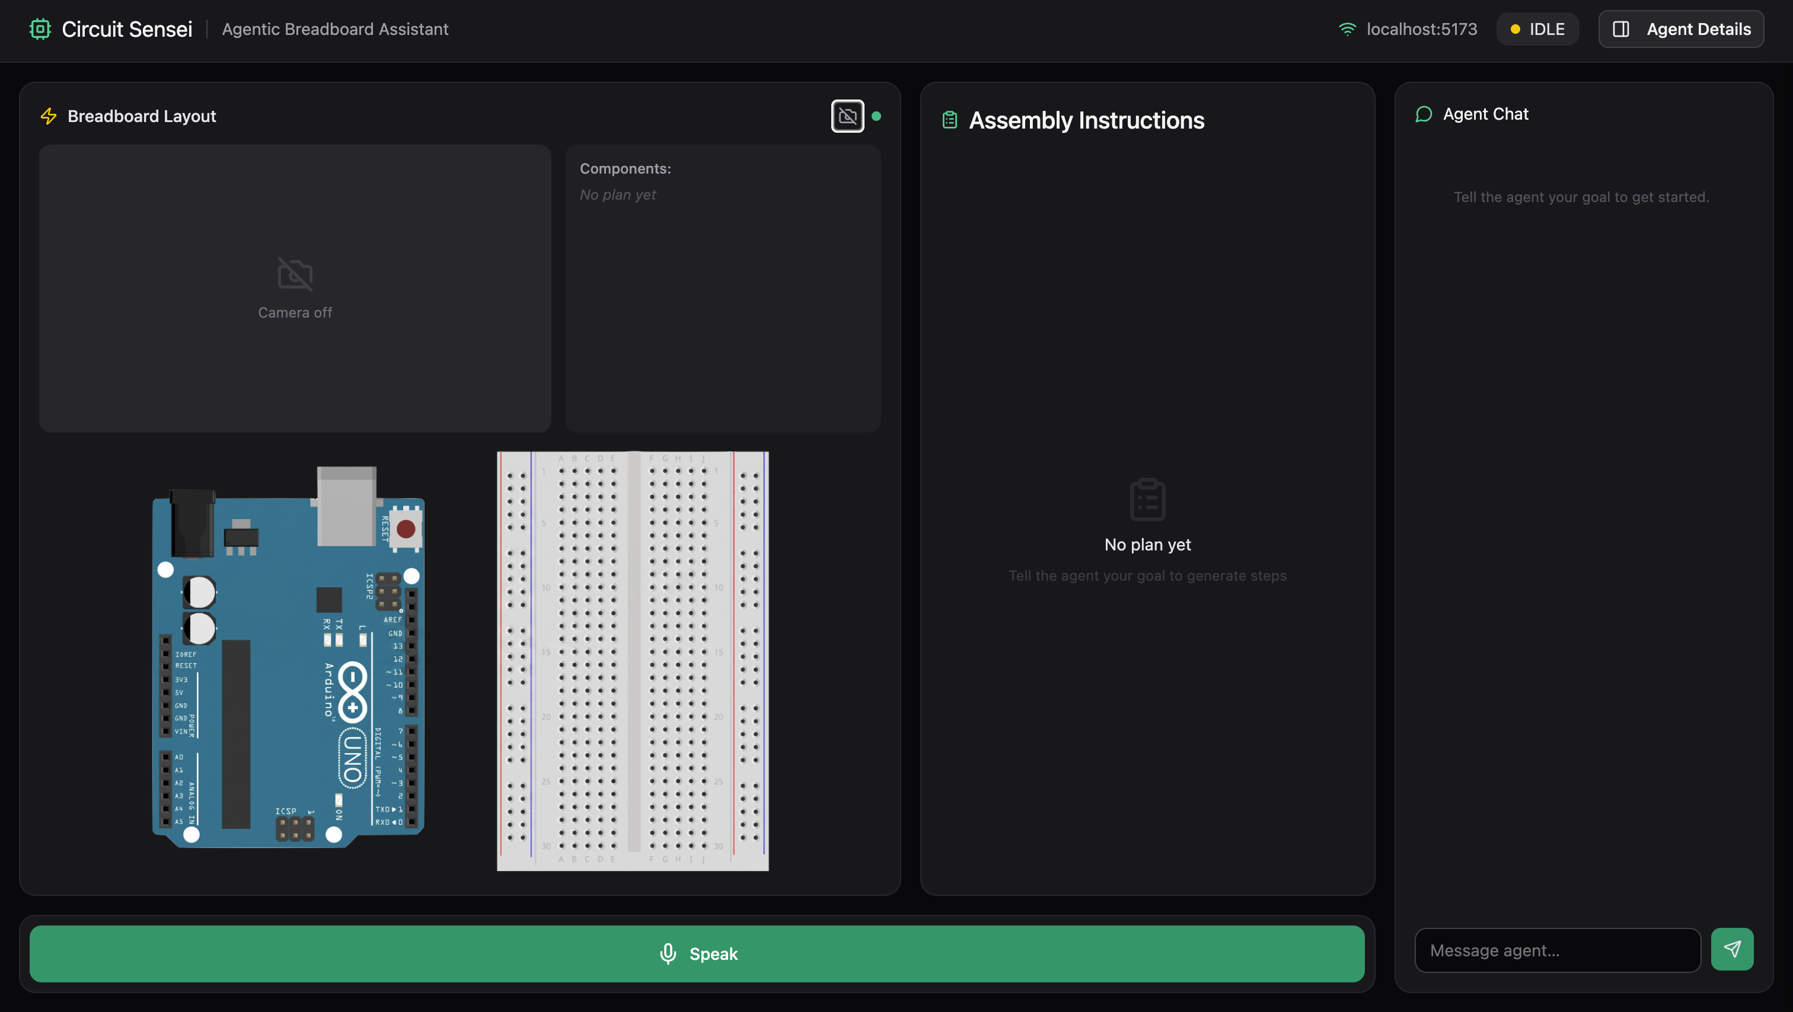
Task: Open the Agent Details panel
Action: click(x=1680, y=29)
